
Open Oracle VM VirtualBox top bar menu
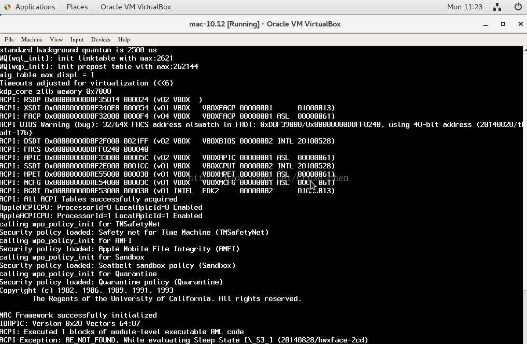tap(135, 7)
